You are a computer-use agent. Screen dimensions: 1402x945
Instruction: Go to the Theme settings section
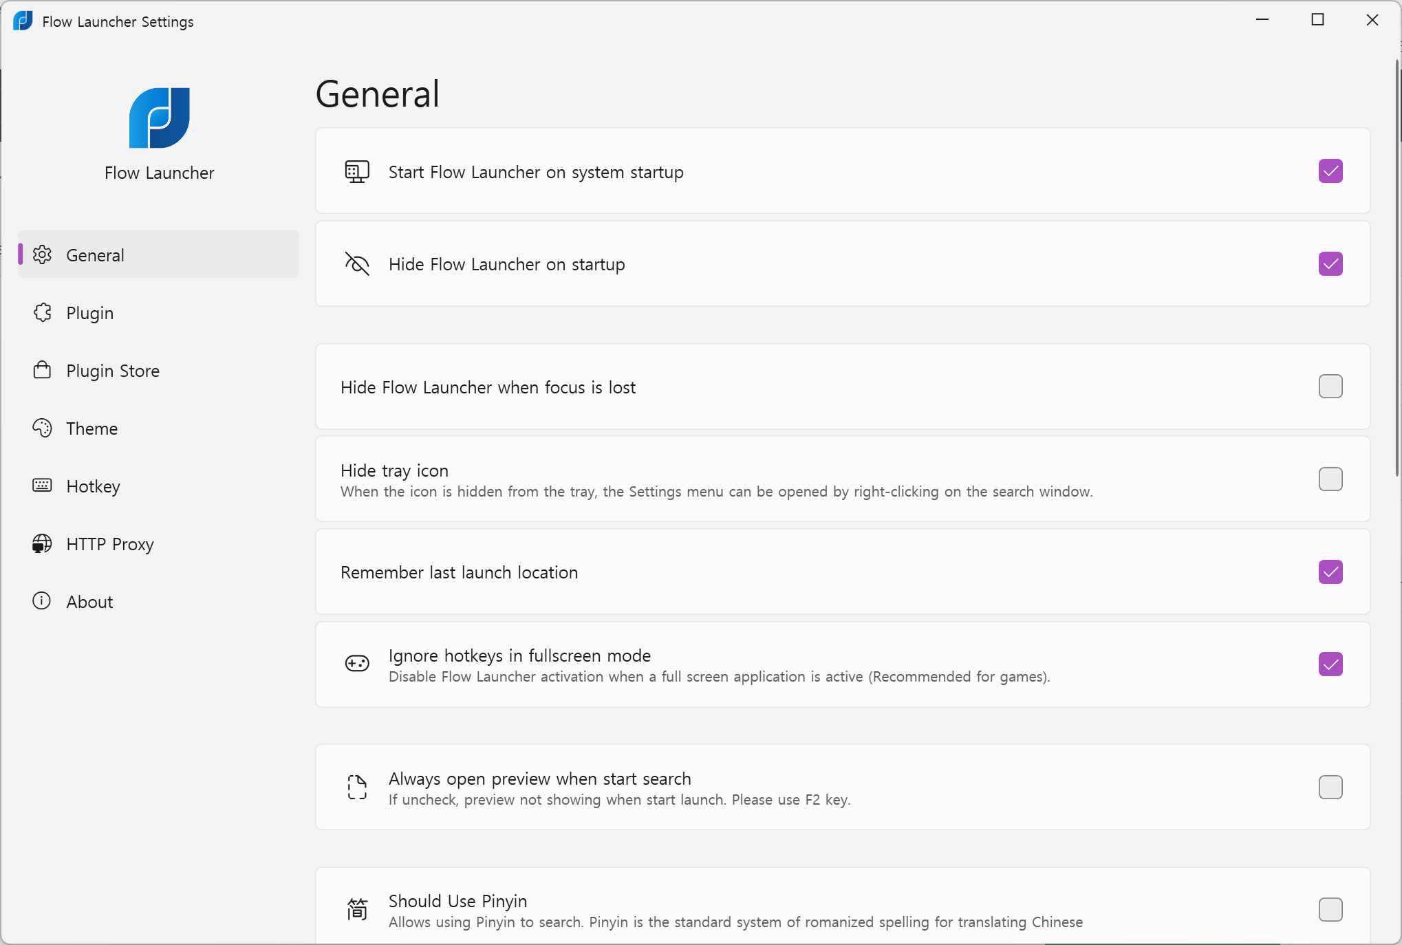pyautogui.click(x=91, y=428)
